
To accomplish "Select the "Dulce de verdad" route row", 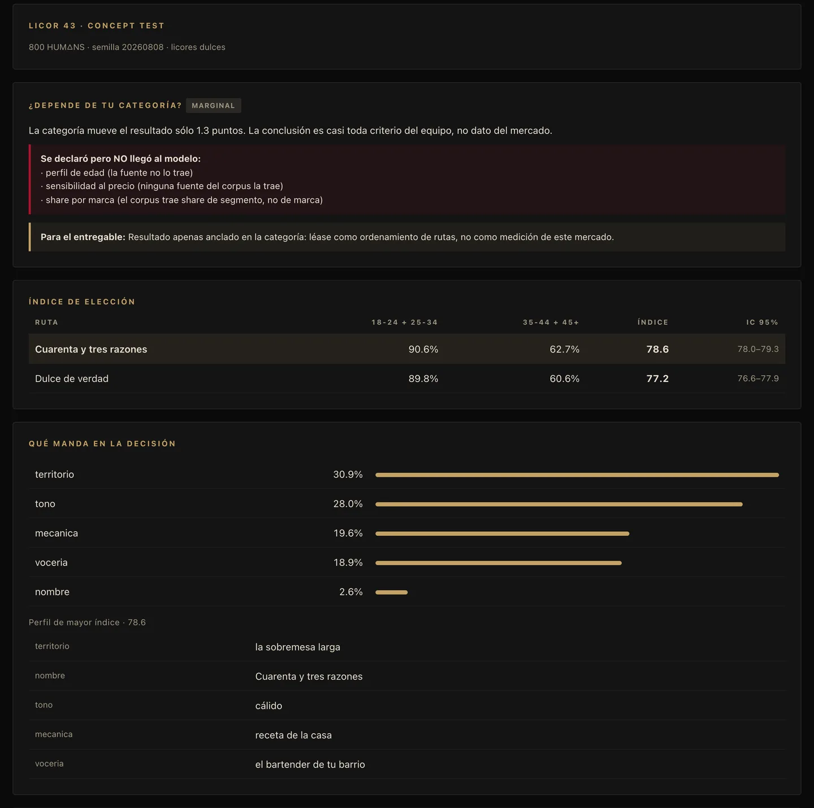I will pos(407,379).
